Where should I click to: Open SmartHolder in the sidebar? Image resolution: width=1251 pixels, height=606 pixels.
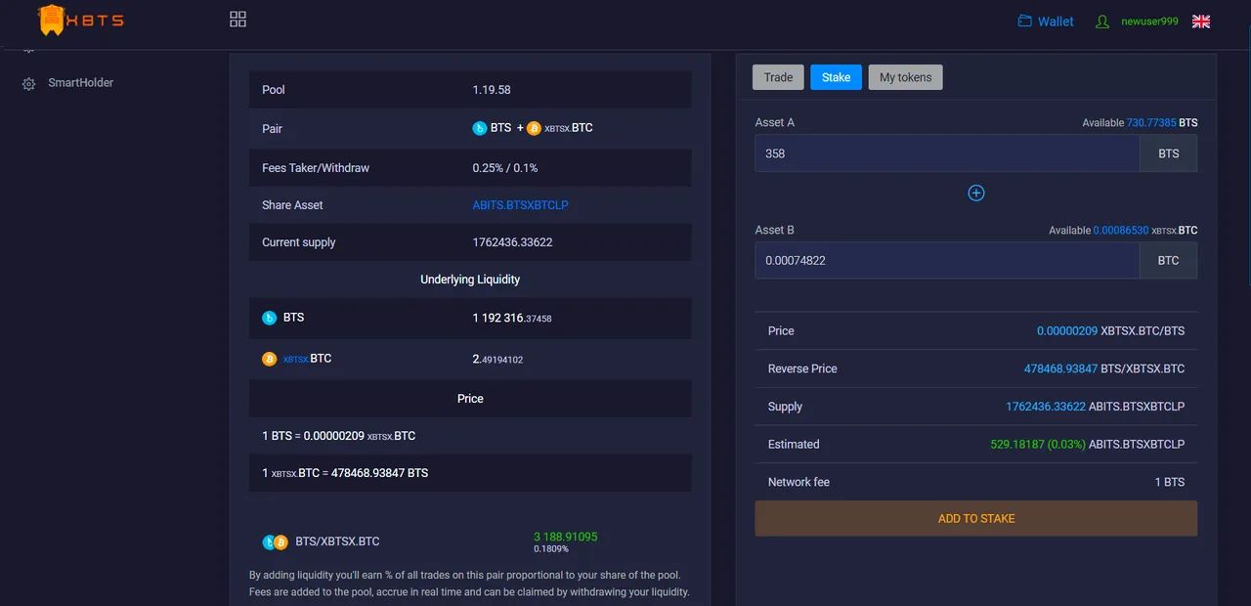point(81,83)
